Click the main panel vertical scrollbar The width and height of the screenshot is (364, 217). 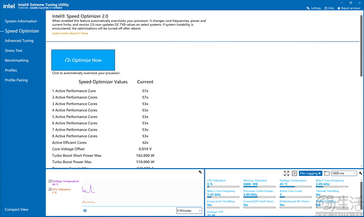click(361, 46)
